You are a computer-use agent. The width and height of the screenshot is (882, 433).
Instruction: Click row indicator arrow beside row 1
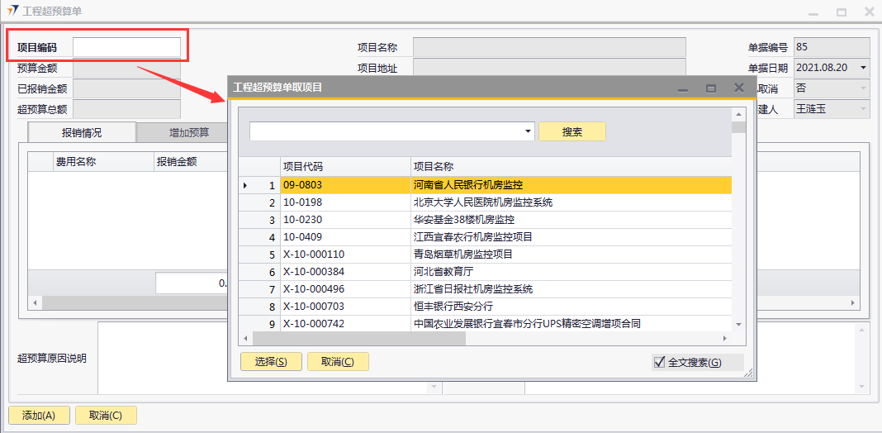click(x=245, y=185)
